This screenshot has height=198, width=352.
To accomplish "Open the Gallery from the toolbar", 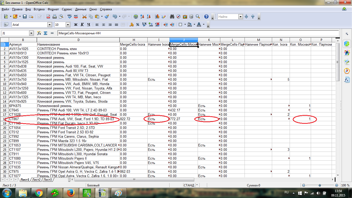I will (x=185, y=16).
